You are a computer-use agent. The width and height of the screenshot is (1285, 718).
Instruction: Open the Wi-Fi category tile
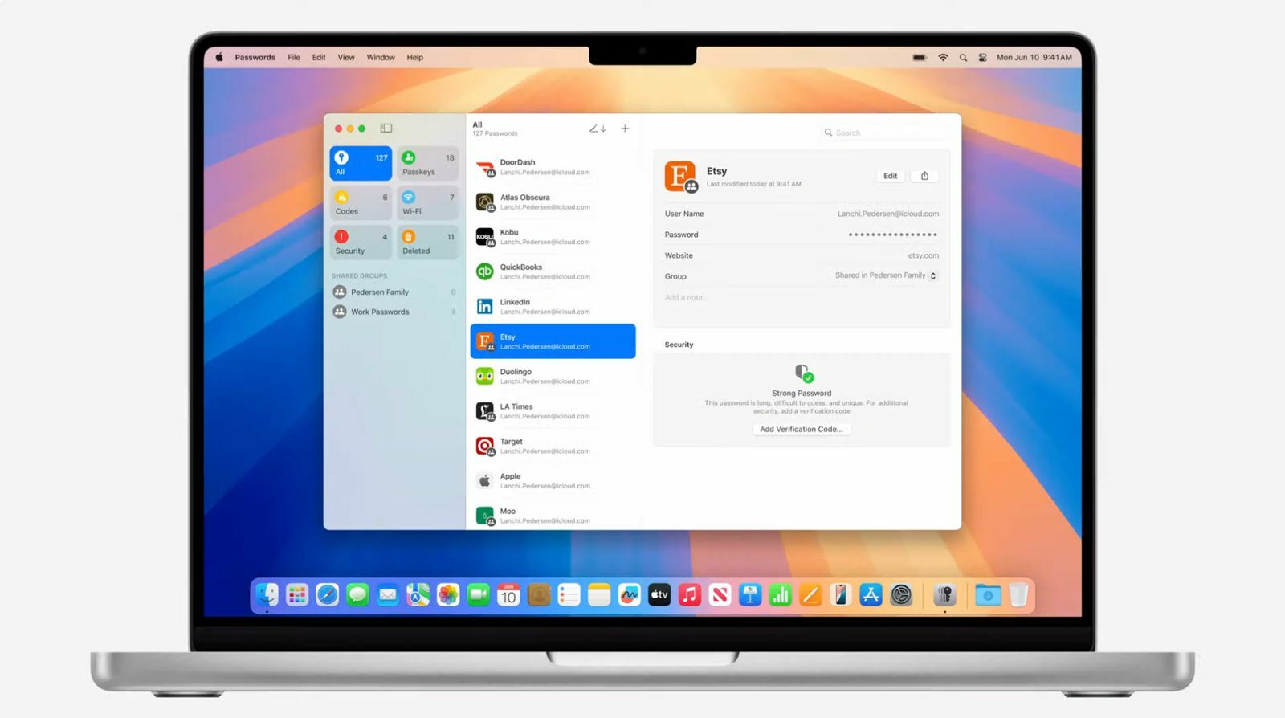tap(427, 202)
